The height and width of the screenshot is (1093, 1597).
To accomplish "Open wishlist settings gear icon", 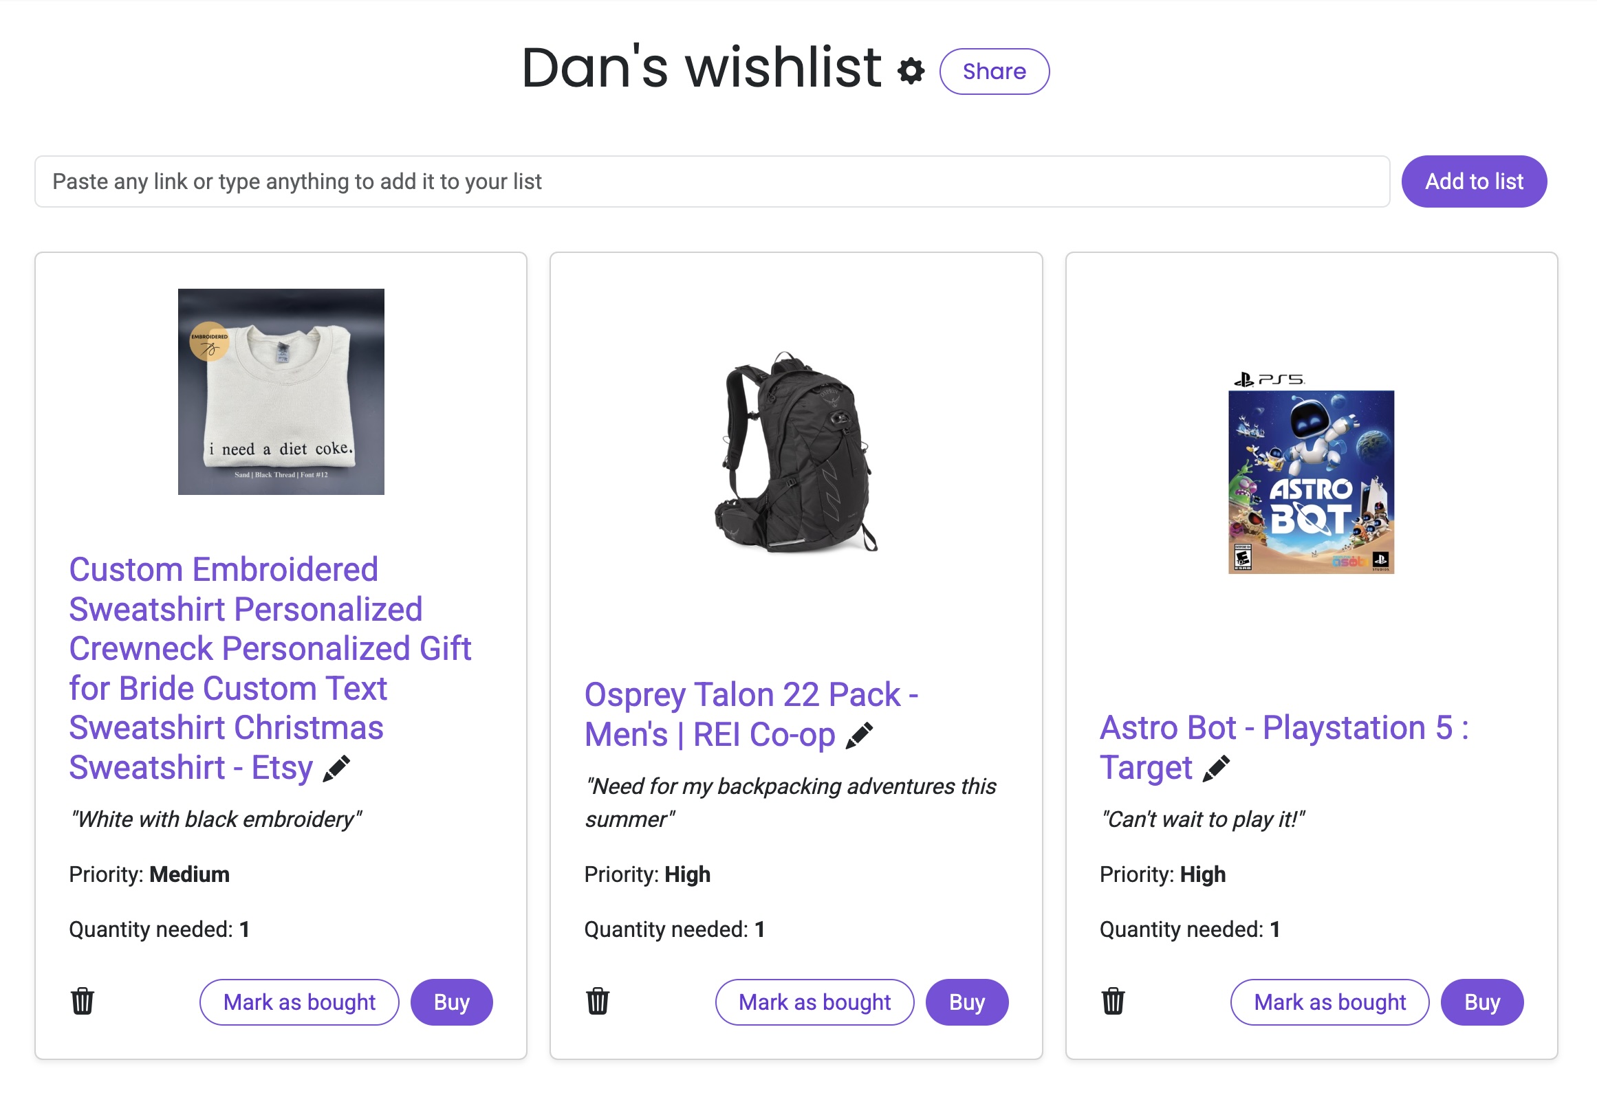I will [x=911, y=71].
